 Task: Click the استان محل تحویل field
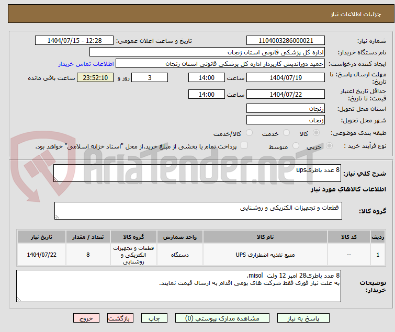[x=286, y=108]
